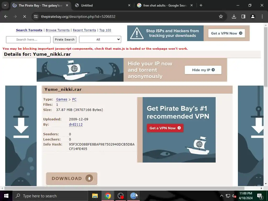Focus the Search here field
Viewport: 268px width, 201px height.
click(x=28, y=40)
